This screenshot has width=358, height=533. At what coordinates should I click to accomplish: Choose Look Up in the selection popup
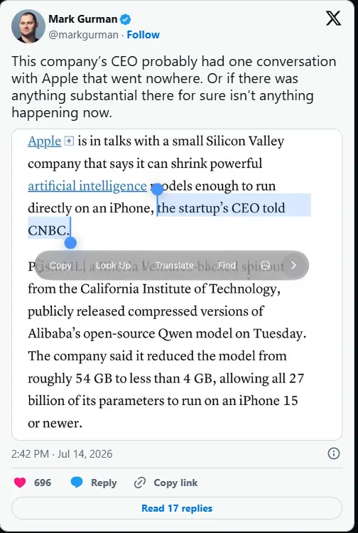click(113, 265)
